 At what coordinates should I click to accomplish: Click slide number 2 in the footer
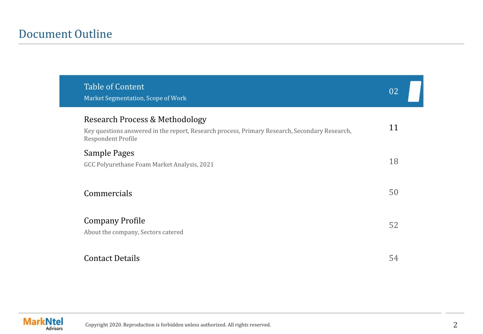pos(455,325)
